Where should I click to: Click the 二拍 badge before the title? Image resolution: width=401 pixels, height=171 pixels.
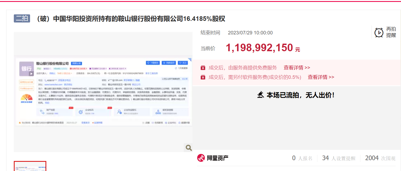22,18
